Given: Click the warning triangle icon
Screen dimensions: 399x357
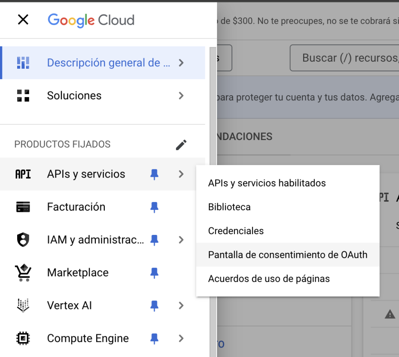Looking at the screenshot, I should tap(390, 313).
